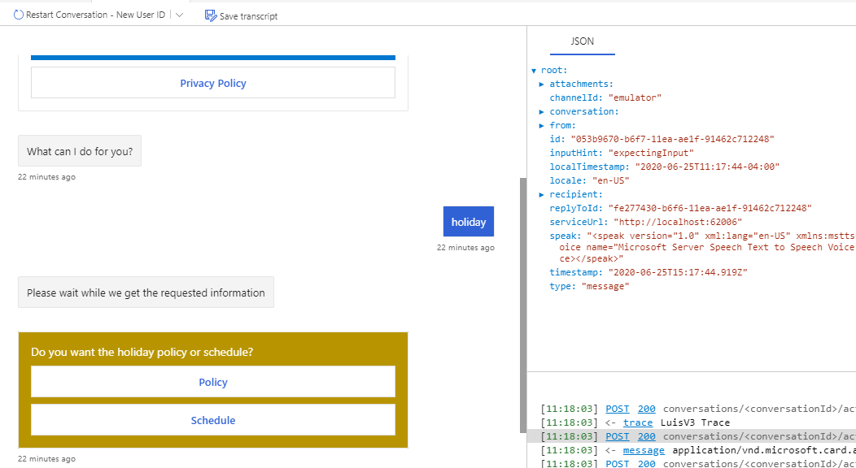Image resolution: width=856 pixels, height=468 pixels.
Task: Select Policy in the holiday card
Action: pos(212,381)
